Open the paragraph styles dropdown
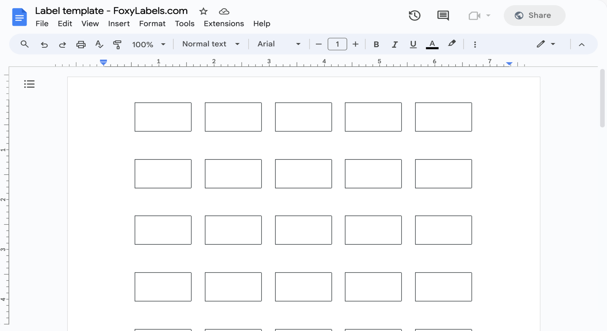Screen dimensions: 607x331 [x=210, y=44]
